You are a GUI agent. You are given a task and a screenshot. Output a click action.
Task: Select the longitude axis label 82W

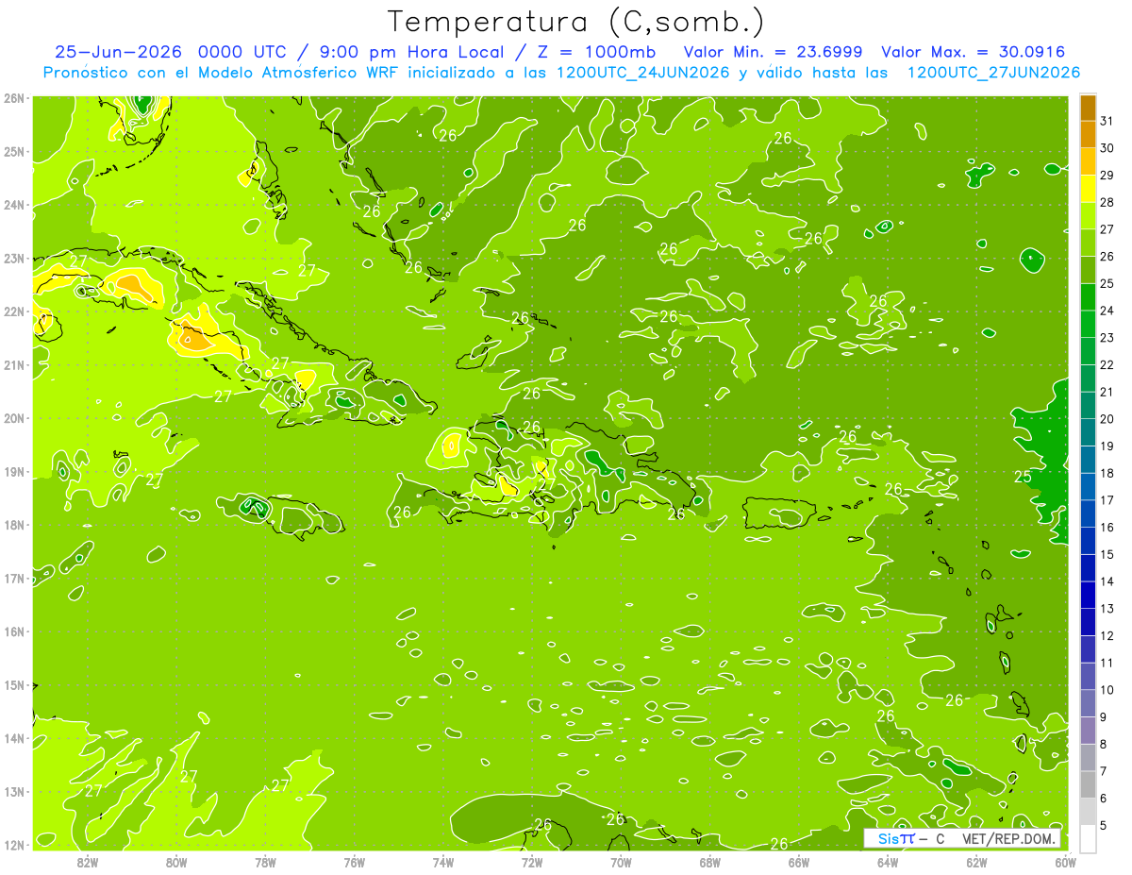tap(88, 862)
